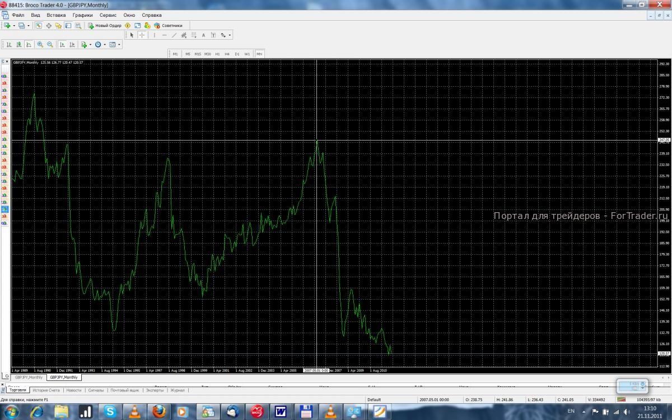The image size is (672, 420).
Task: Expand the new chart dropdown arrow
Action: click(x=14, y=26)
